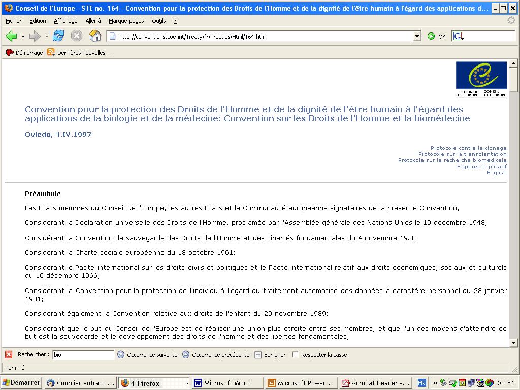This screenshot has height=390, width=520.
Task: Go to the home page icon
Action: click(x=95, y=36)
